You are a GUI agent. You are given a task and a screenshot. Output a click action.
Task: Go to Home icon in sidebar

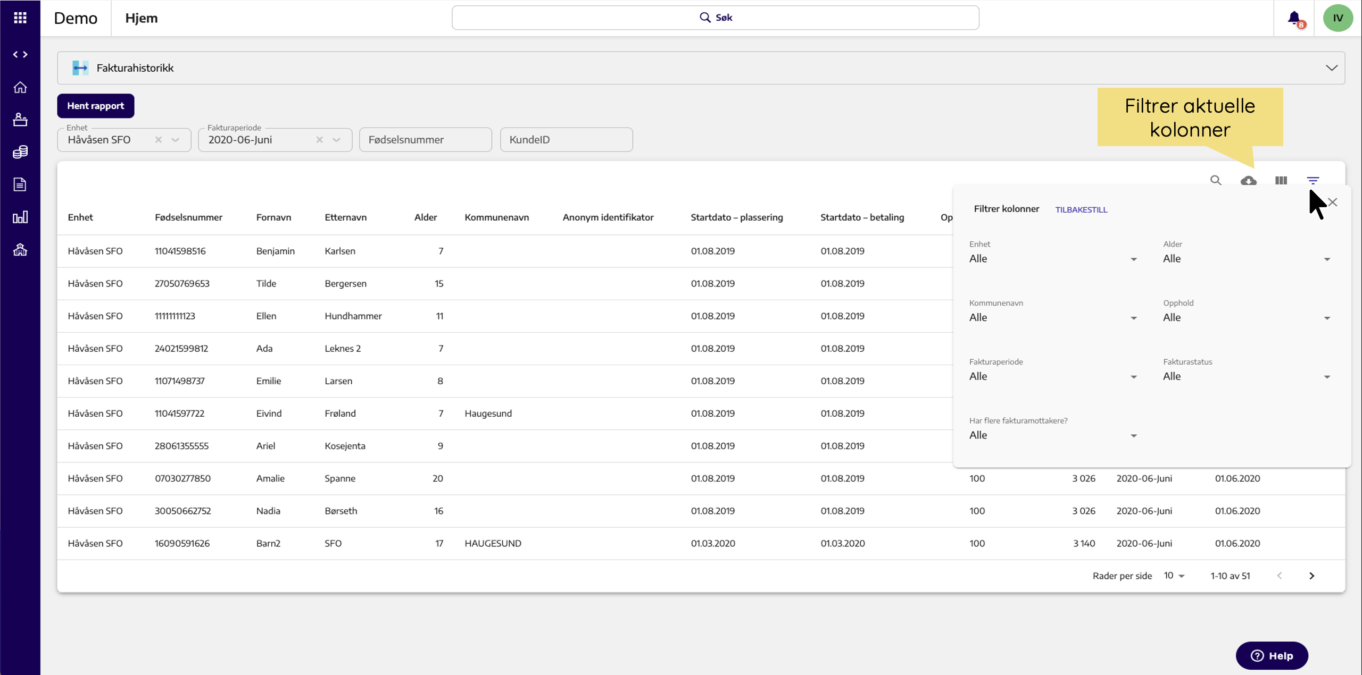click(20, 87)
